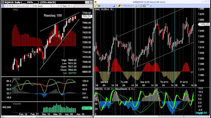This screenshot has width=211, height=118.
Task: Click the 04:16:32 countdown timer
Action: (x=201, y=113)
